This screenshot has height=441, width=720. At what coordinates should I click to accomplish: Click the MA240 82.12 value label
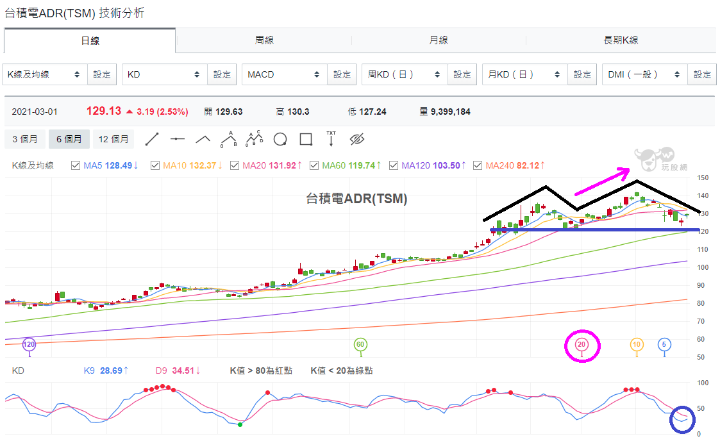pos(515,165)
